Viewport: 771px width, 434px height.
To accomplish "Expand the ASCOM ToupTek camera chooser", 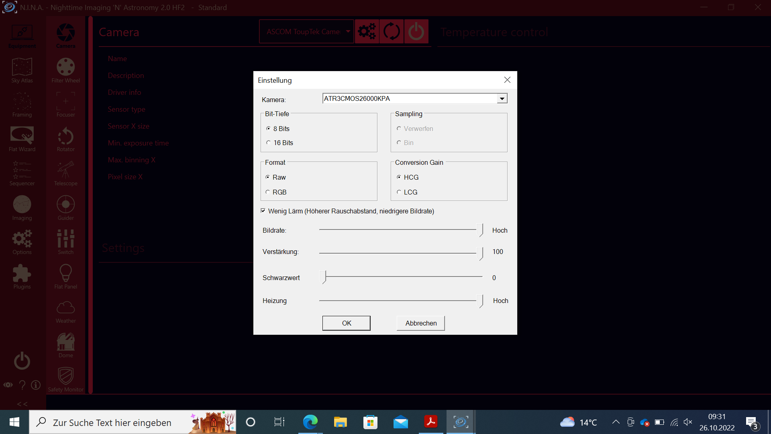I will (x=306, y=31).
